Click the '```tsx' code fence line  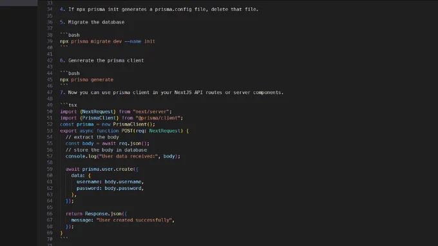(68, 105)
